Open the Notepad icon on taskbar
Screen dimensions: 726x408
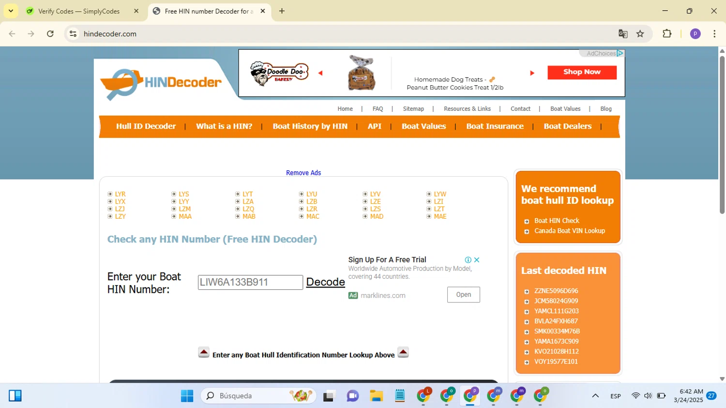[400, 396]
